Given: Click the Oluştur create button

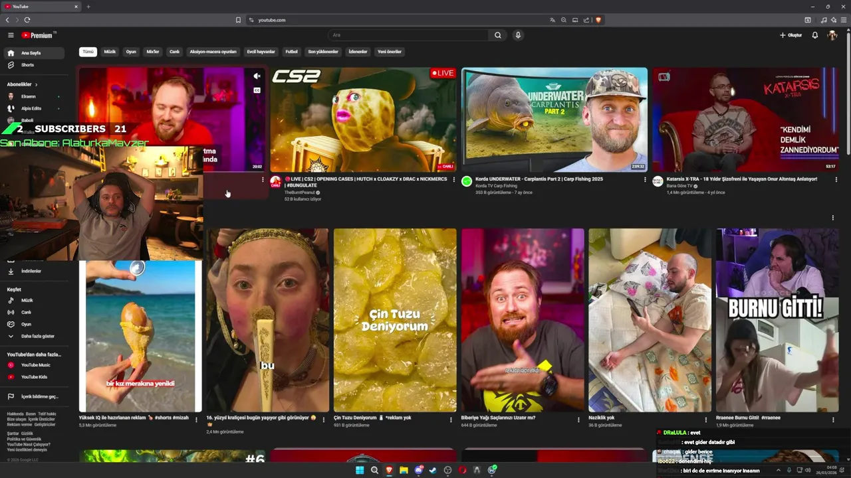Looking at the screenshot, I should [791, 35].
